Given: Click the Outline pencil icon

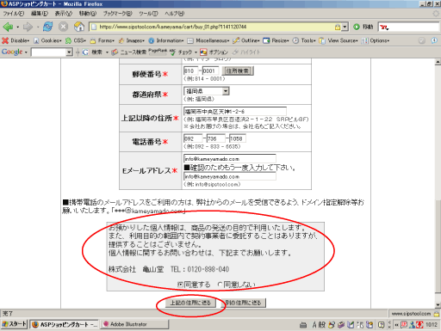Looking at the screenshot, I should click(x=236, y=40).
